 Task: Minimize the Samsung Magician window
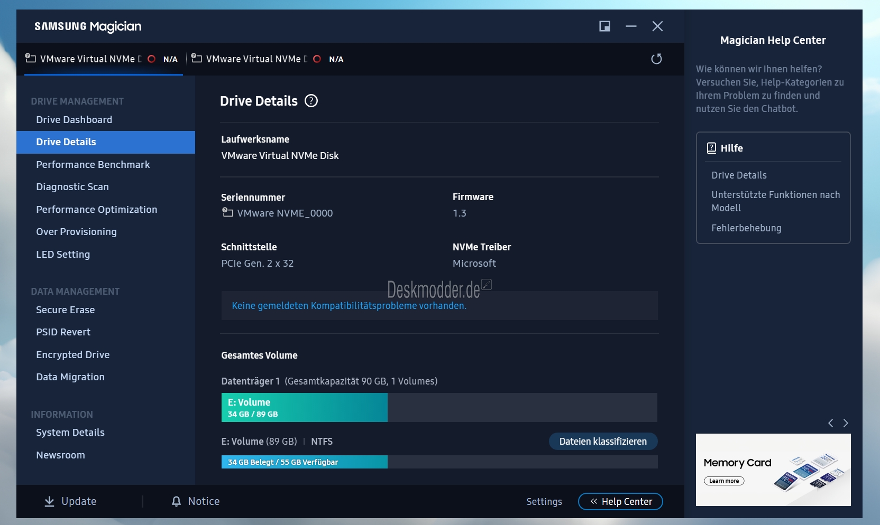click(631, 26)
